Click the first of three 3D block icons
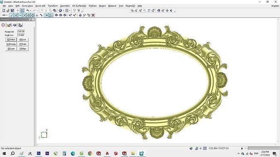The image size is (280, 157). [x=56, y=15]
